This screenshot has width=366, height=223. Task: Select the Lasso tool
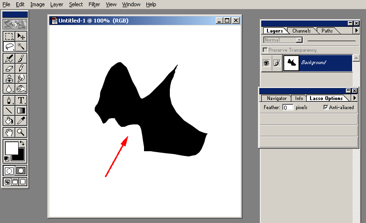(x=9, y=47)
